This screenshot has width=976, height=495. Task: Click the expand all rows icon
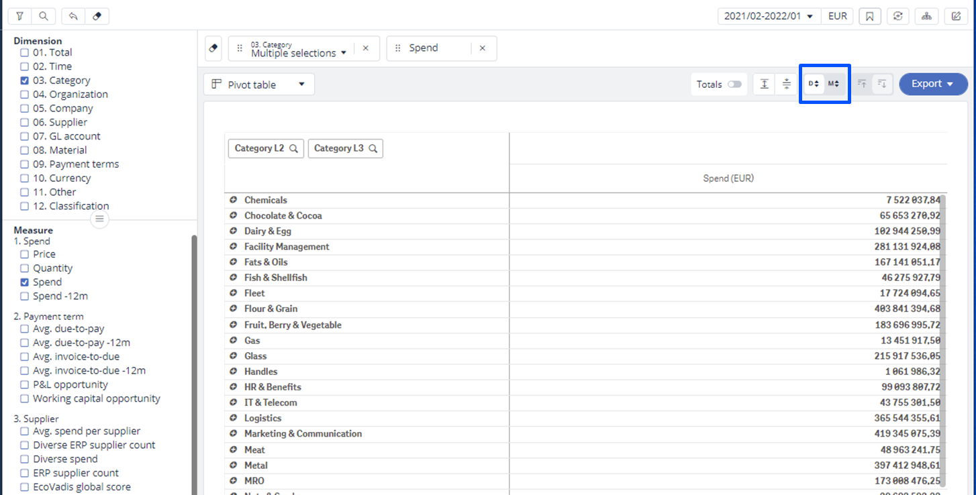tap(765, 85)
